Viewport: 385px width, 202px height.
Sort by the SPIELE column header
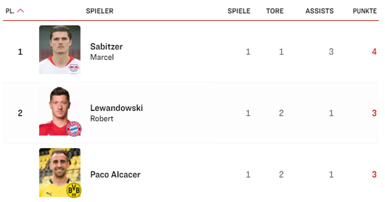[239, 11]
